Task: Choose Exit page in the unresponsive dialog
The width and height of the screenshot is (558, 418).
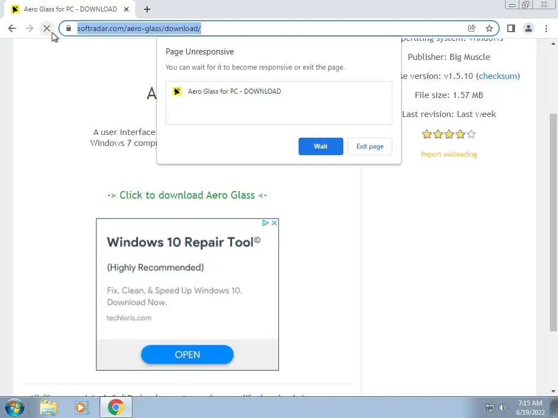Action: pos(370,146)
